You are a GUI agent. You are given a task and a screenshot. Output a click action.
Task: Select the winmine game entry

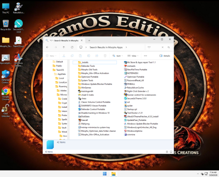130,135
